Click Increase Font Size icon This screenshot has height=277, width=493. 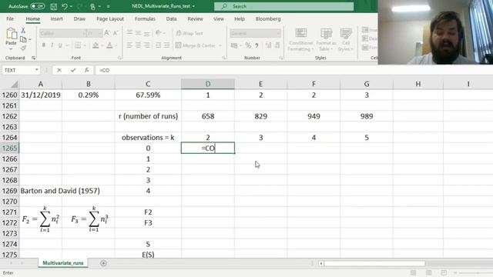107,33
